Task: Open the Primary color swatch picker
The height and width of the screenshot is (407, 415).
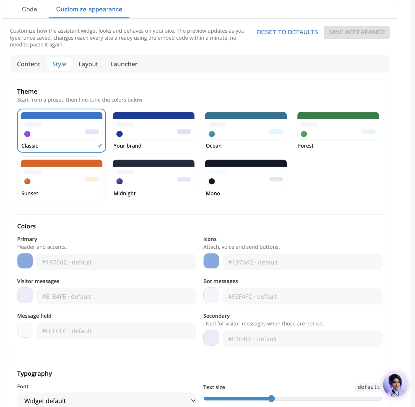Action: coord(25,261)
